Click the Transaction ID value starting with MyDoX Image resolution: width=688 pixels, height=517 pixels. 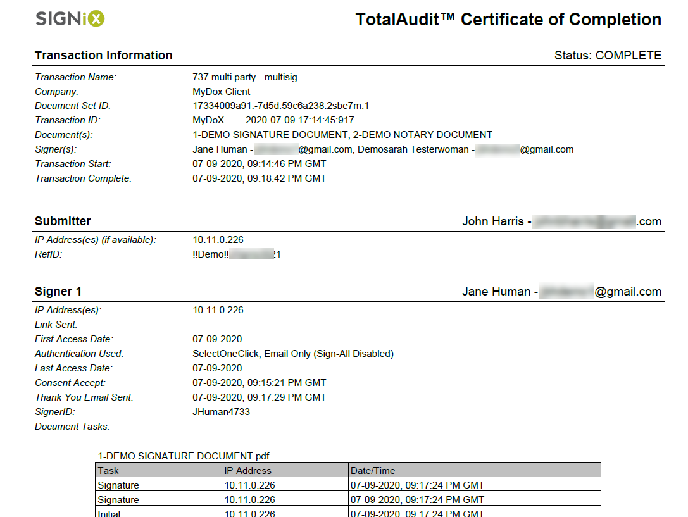[273, 120]
